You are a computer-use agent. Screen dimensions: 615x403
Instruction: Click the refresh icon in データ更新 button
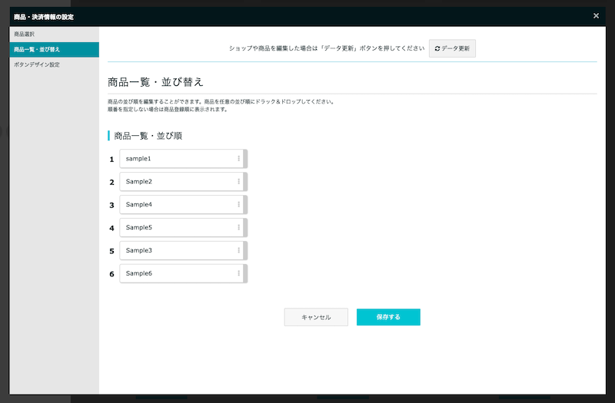(x=437, y=48)
